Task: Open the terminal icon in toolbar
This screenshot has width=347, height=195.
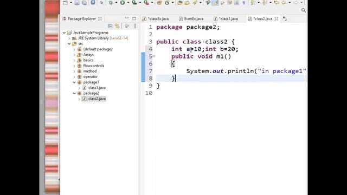Action: 93,3
